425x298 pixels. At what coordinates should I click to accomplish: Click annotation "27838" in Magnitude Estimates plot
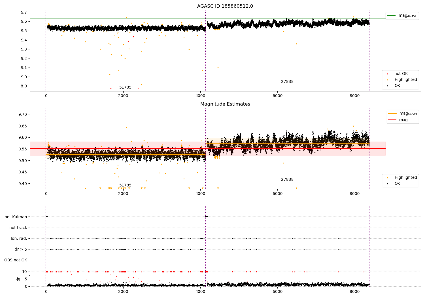point(287,180)
